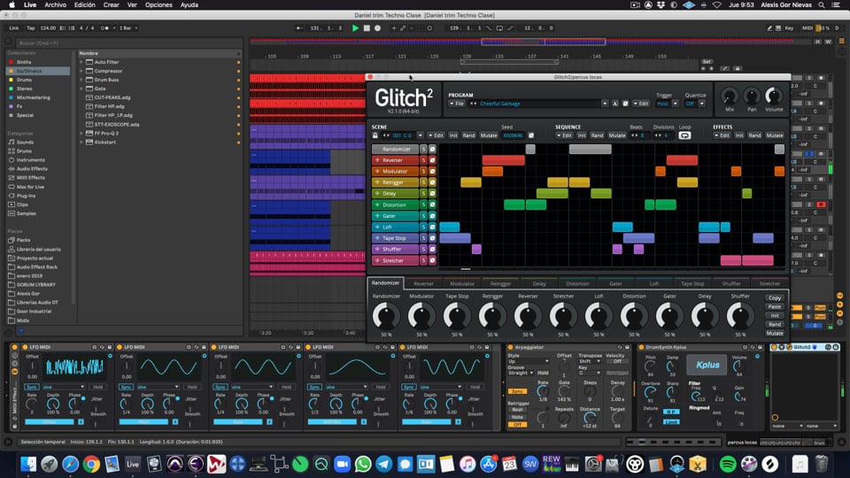The width and height of the screenshot is (850, 478).
Task: Open the Samples category in browser
Action: (26, 213)
